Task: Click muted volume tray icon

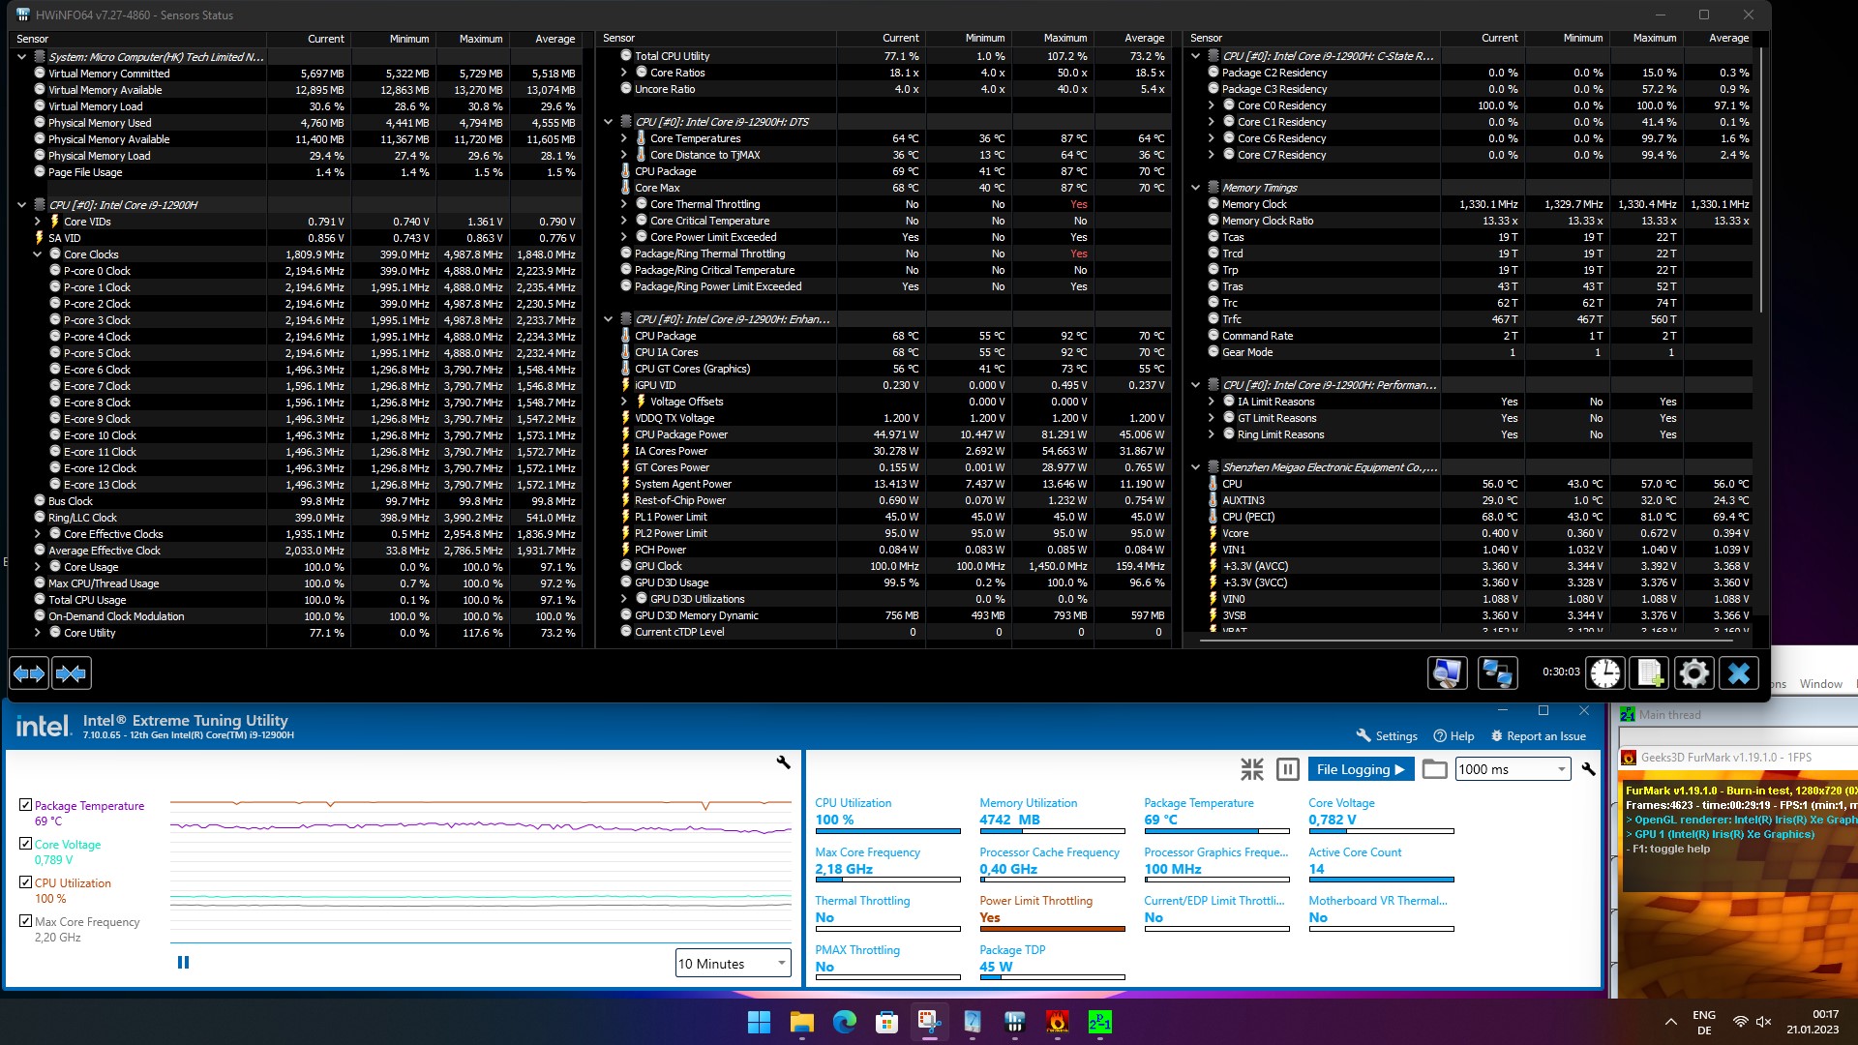Action: [1763, 1023]
